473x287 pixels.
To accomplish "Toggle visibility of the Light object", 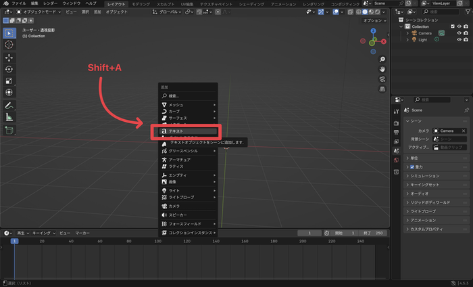I will (x=459, y=39).
